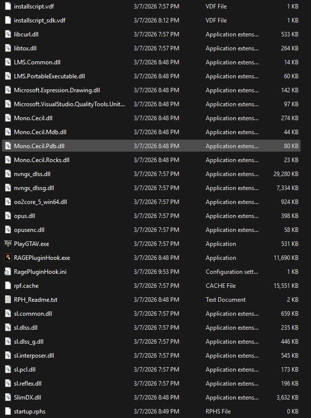The image size is (311, 418).
Task: Click the opusenc.dll file icon
Action: 8,230
